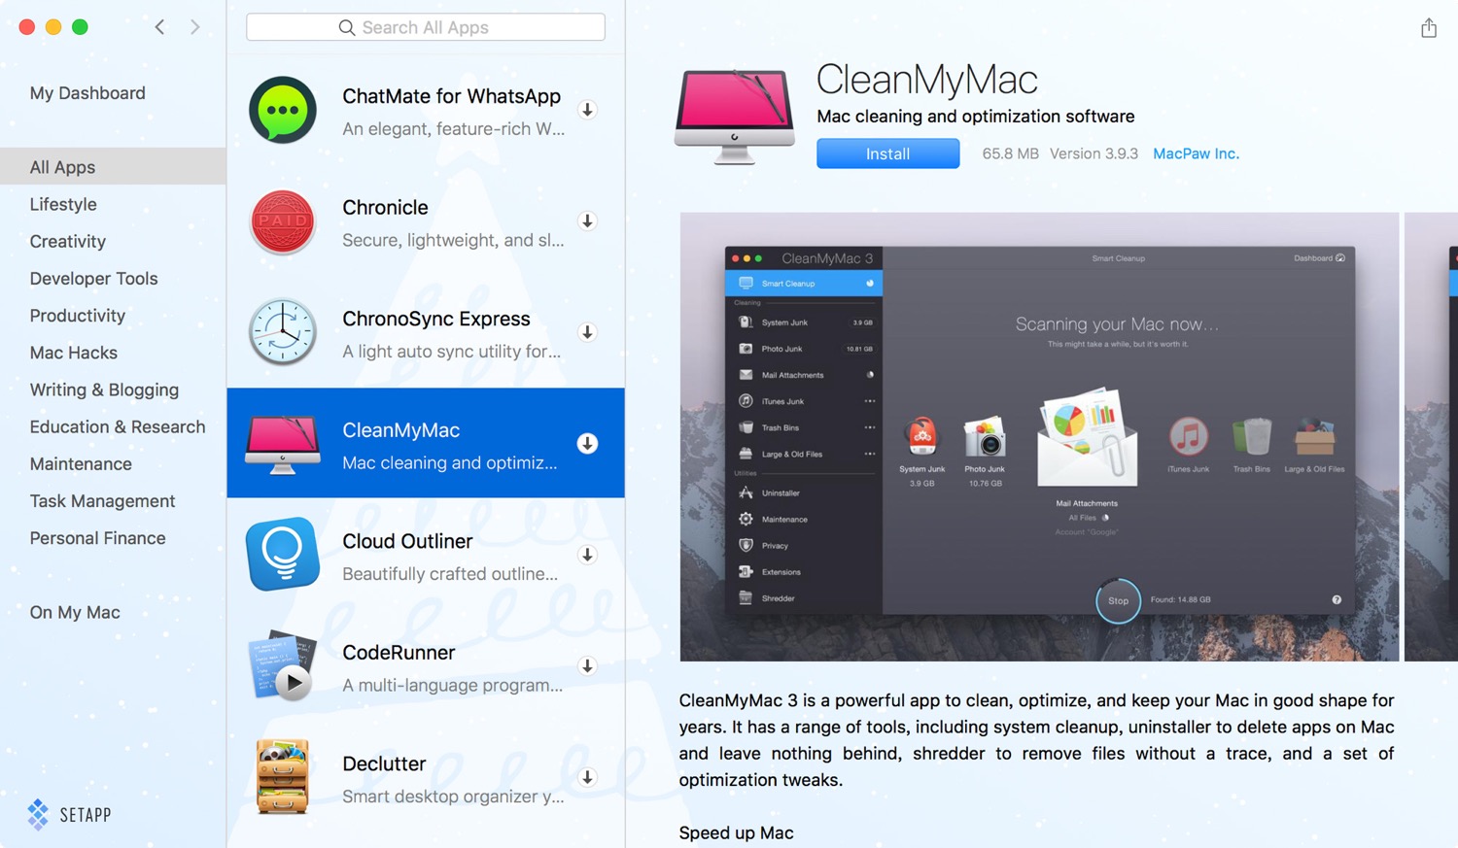Image resolution: width=1458 pixels, height=848 pixels.
Task: Open the Developer Tools category
Action: click(93, 279)
